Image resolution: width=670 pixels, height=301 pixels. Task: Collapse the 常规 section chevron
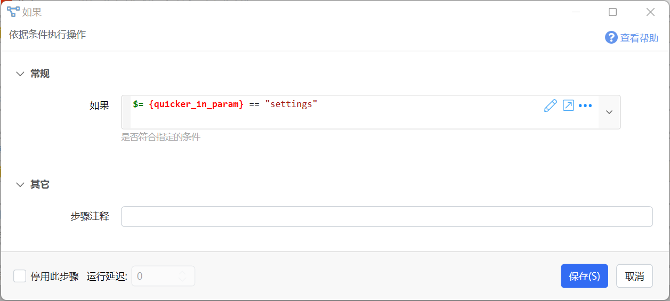tap(20, 74)
